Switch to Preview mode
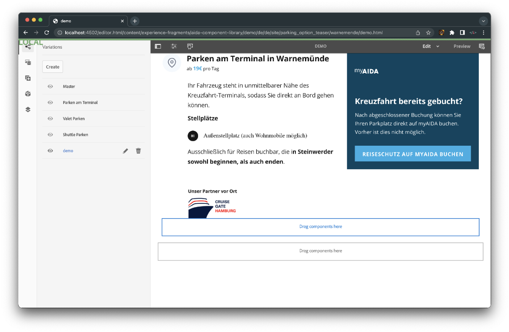The width and height of the screenshot is (509, 332). click(x=462, y=46)
